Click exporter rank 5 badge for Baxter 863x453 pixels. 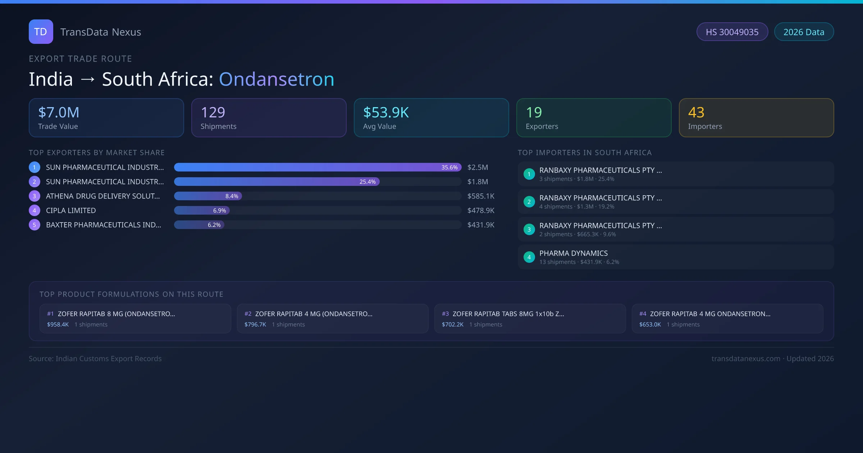35,225
